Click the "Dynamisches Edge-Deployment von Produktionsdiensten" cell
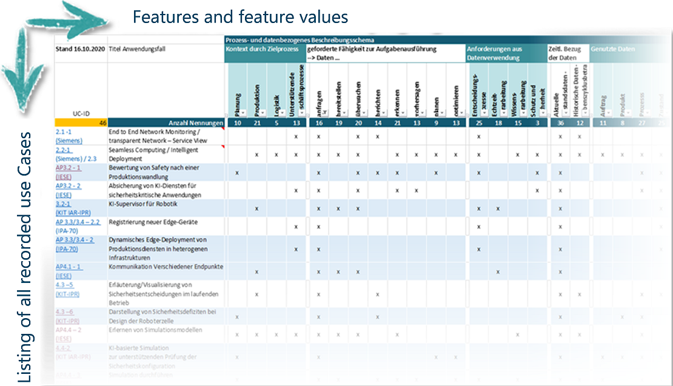673x386 pixels. pos(166,249)
